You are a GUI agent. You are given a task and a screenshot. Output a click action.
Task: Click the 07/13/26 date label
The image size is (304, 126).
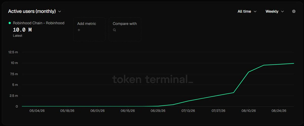188,111
